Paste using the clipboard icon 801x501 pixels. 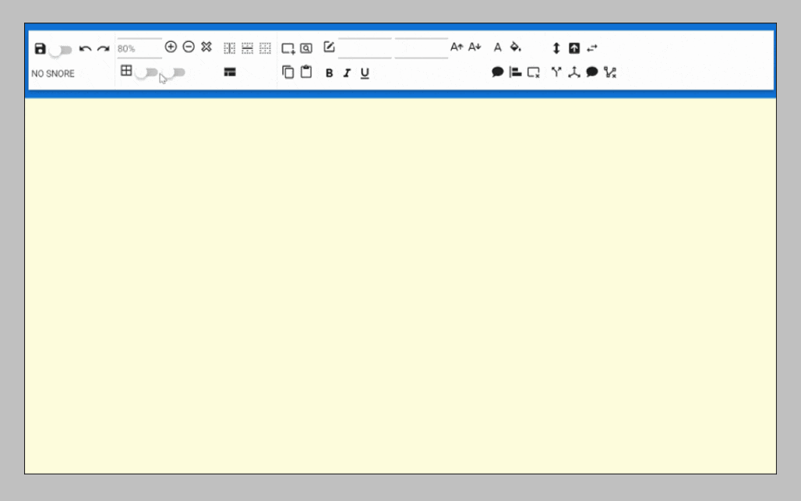[306, 72]
